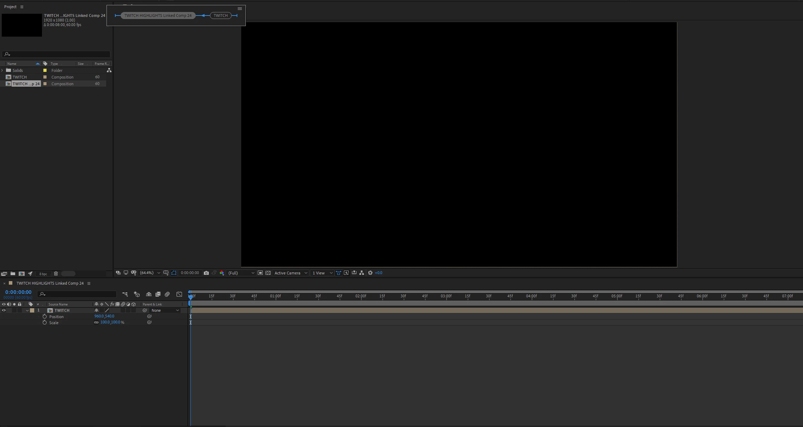Reset exposure in the viewer
The width and height of the screenshot is (803, 427).
(370, 273)
